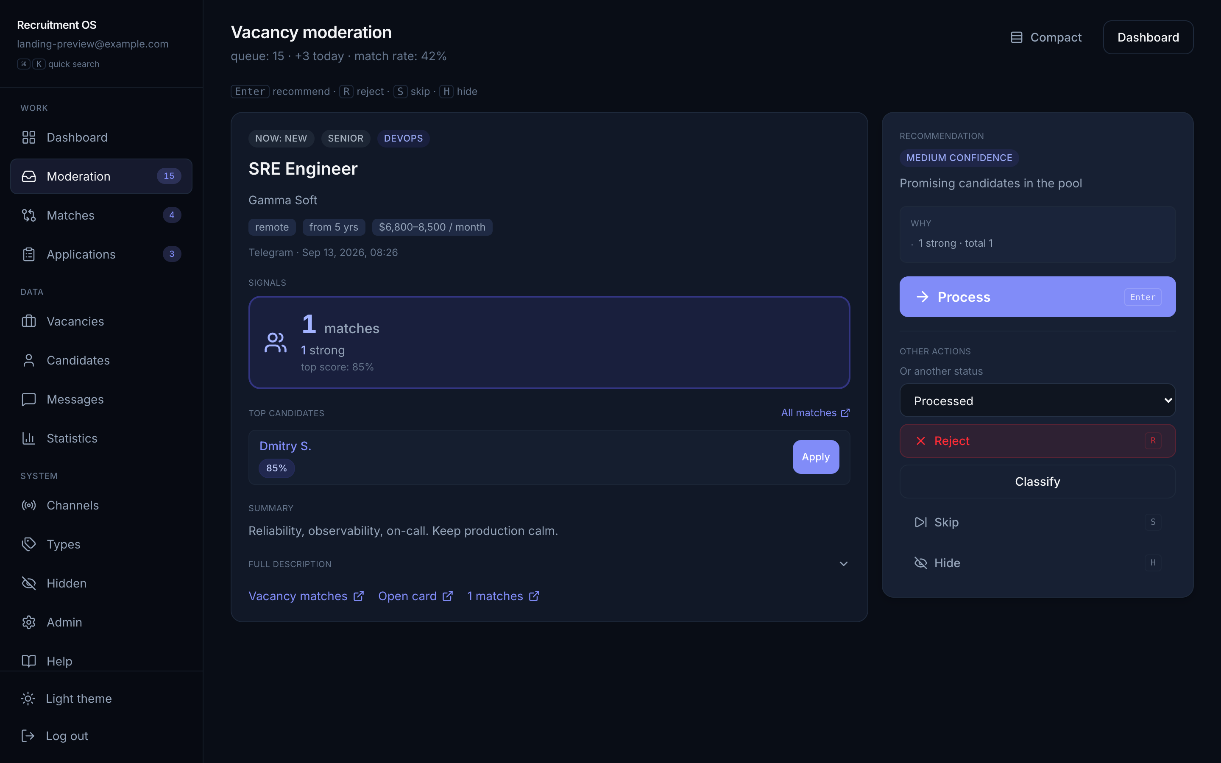Go to Matches section
Image resolution: width=1221 pixels, height=763 pixels.
click(x=101, y=215)
